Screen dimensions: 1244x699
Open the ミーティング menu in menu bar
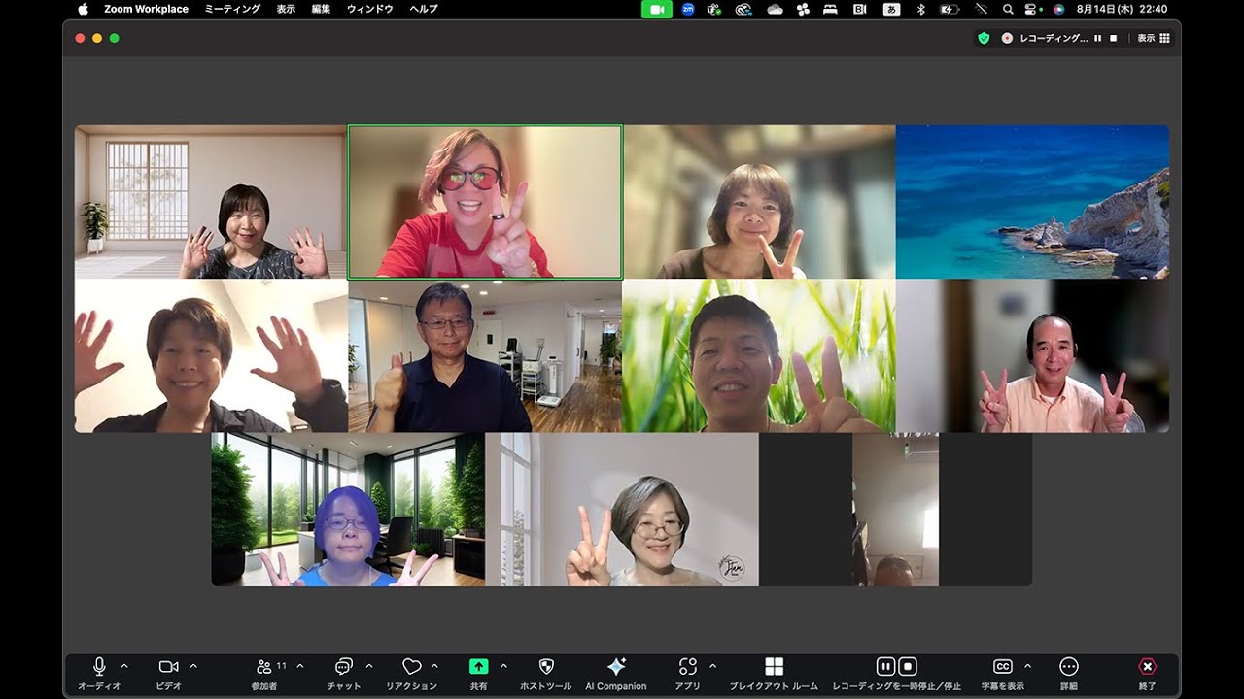[x=232, y=9]
